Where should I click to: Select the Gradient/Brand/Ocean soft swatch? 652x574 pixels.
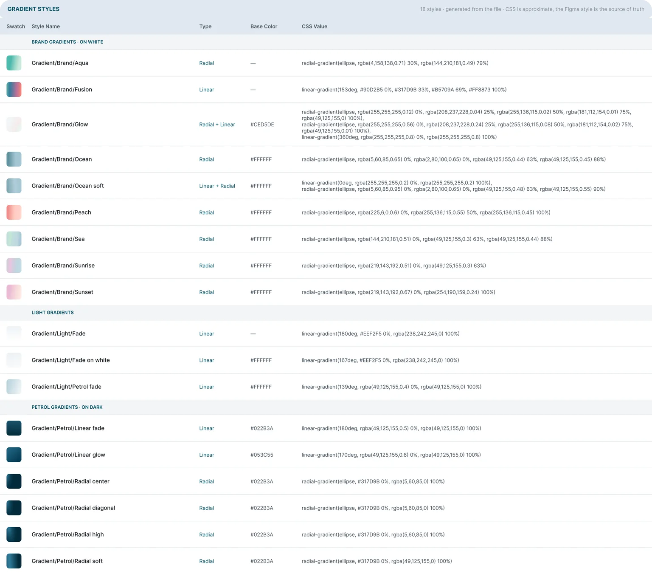14,186
